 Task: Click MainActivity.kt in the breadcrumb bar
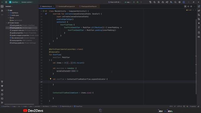(x=66, y=106)
